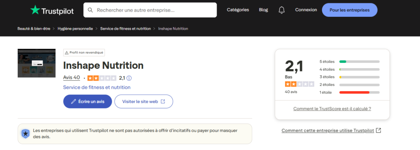Click the search field Rechercher une autre entreprise
This screenshot has width=420, height=150.
click(150, 10)
